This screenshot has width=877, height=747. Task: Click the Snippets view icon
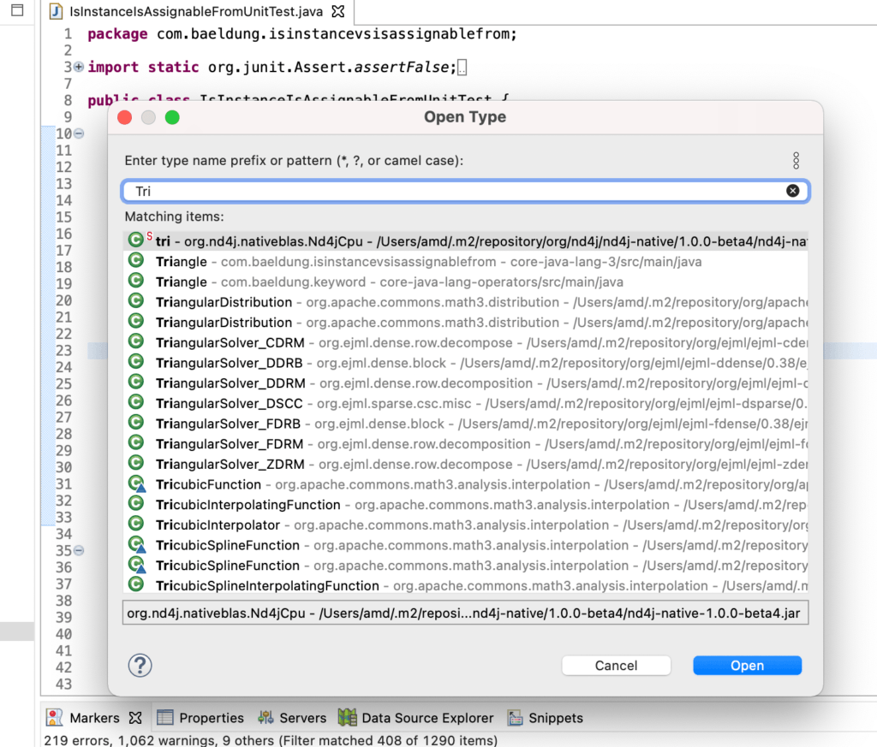tap(514, 718)
